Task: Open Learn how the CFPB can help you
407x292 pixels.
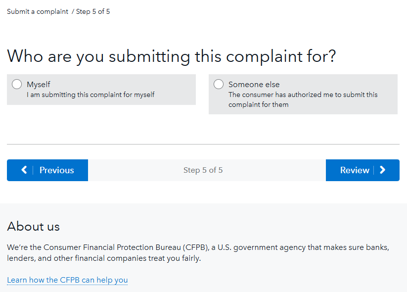Action: (67, 280)
